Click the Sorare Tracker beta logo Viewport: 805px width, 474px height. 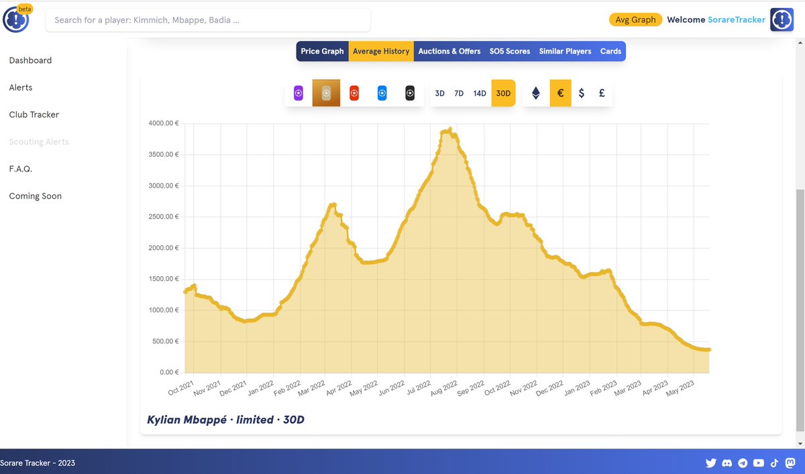click(15, 19)
